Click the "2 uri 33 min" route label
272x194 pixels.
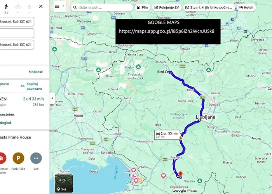click(167, 134)
